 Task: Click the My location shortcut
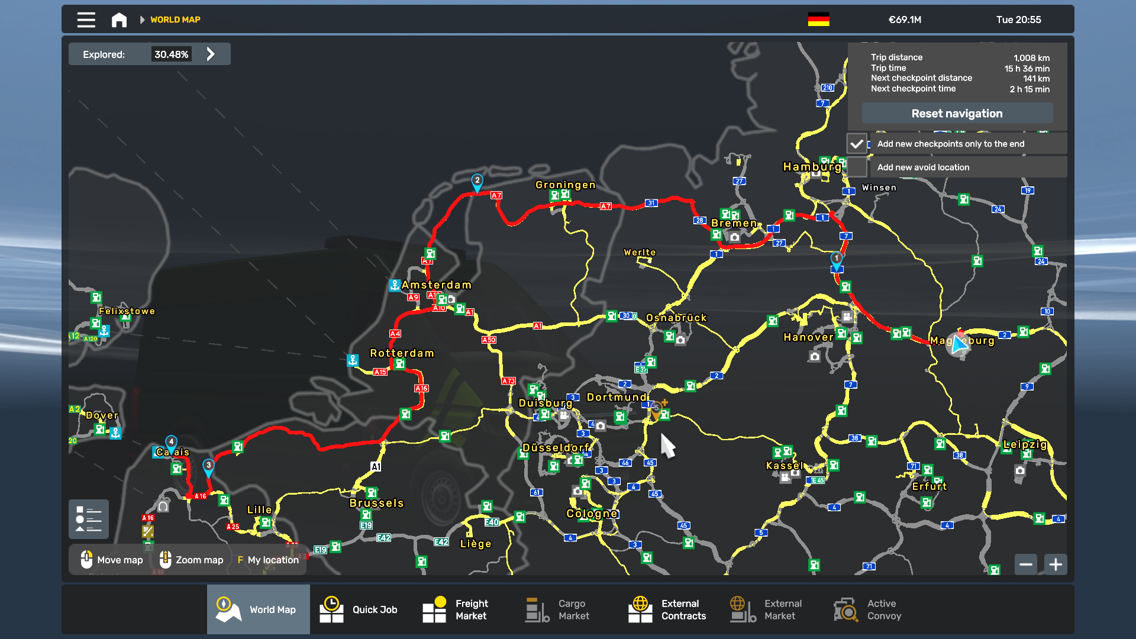coord(268,560)
